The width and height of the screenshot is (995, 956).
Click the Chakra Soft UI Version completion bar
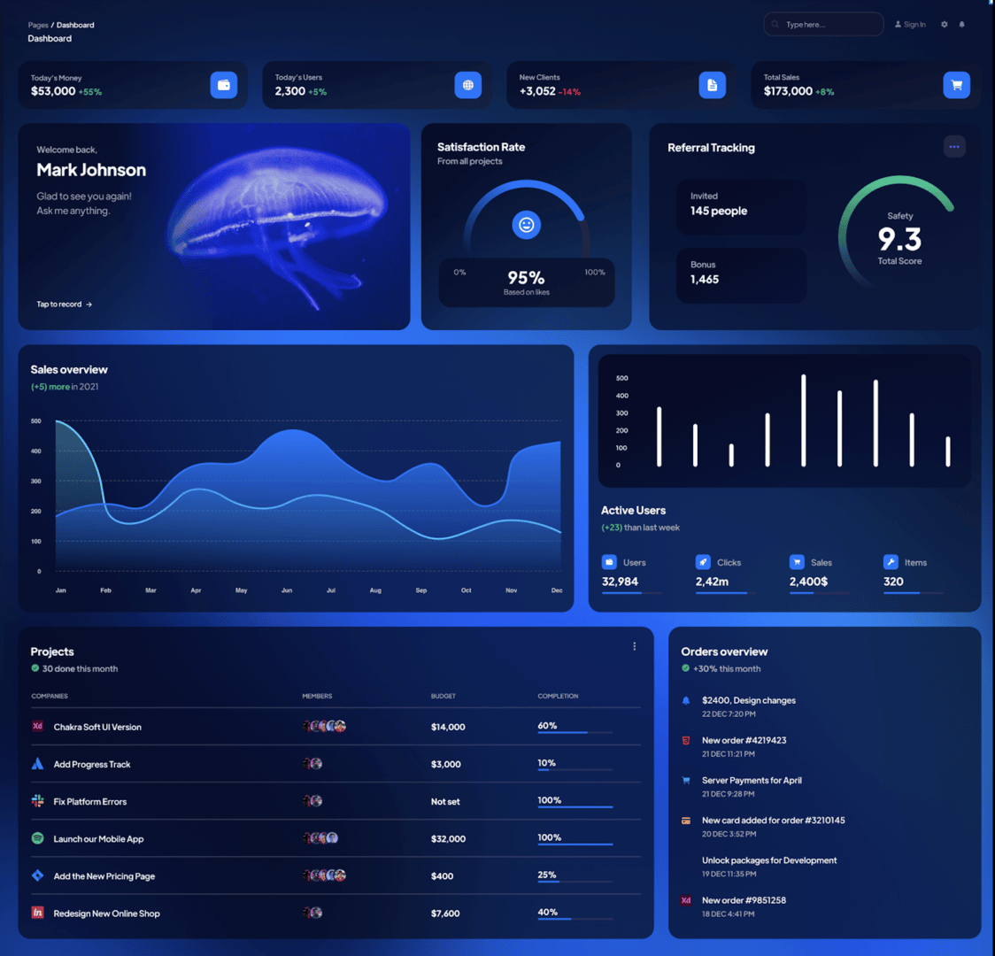point(575,732)
